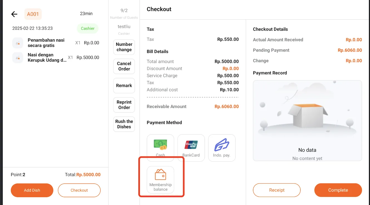Open Penambahan nasi secara gratis item thumbnail
Viewport: 370px width, 205px height.
pyautogui.click(x=18, y=43)
